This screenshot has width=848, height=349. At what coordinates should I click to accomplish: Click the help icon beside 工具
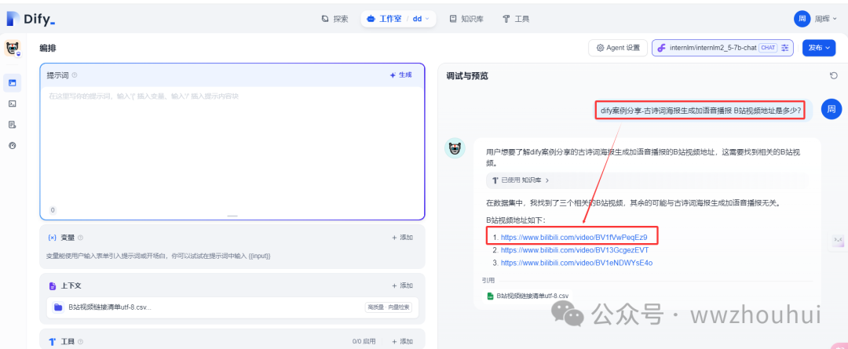[x=81, y=342]
